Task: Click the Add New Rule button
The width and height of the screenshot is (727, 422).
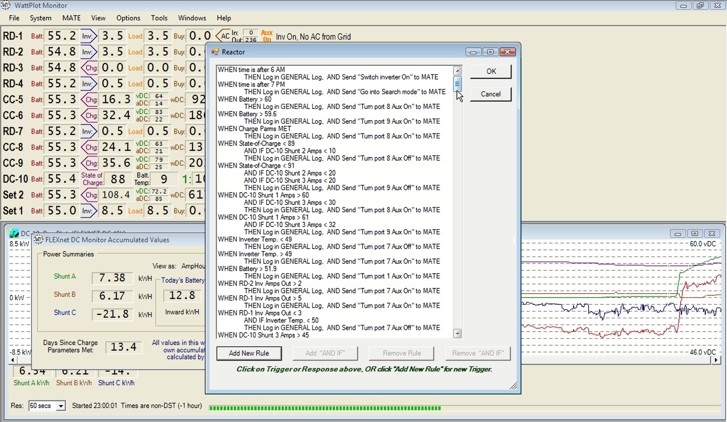Action: pos(249,353)
